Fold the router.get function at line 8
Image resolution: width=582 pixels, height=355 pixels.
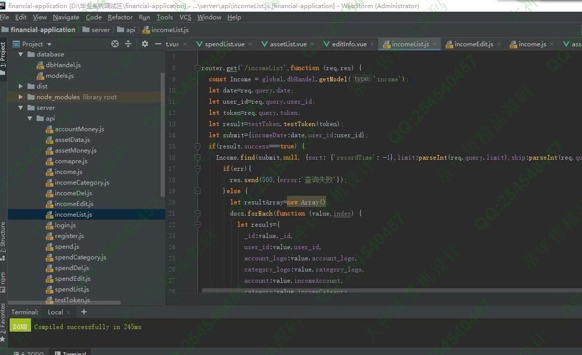(x=197, y=68)
